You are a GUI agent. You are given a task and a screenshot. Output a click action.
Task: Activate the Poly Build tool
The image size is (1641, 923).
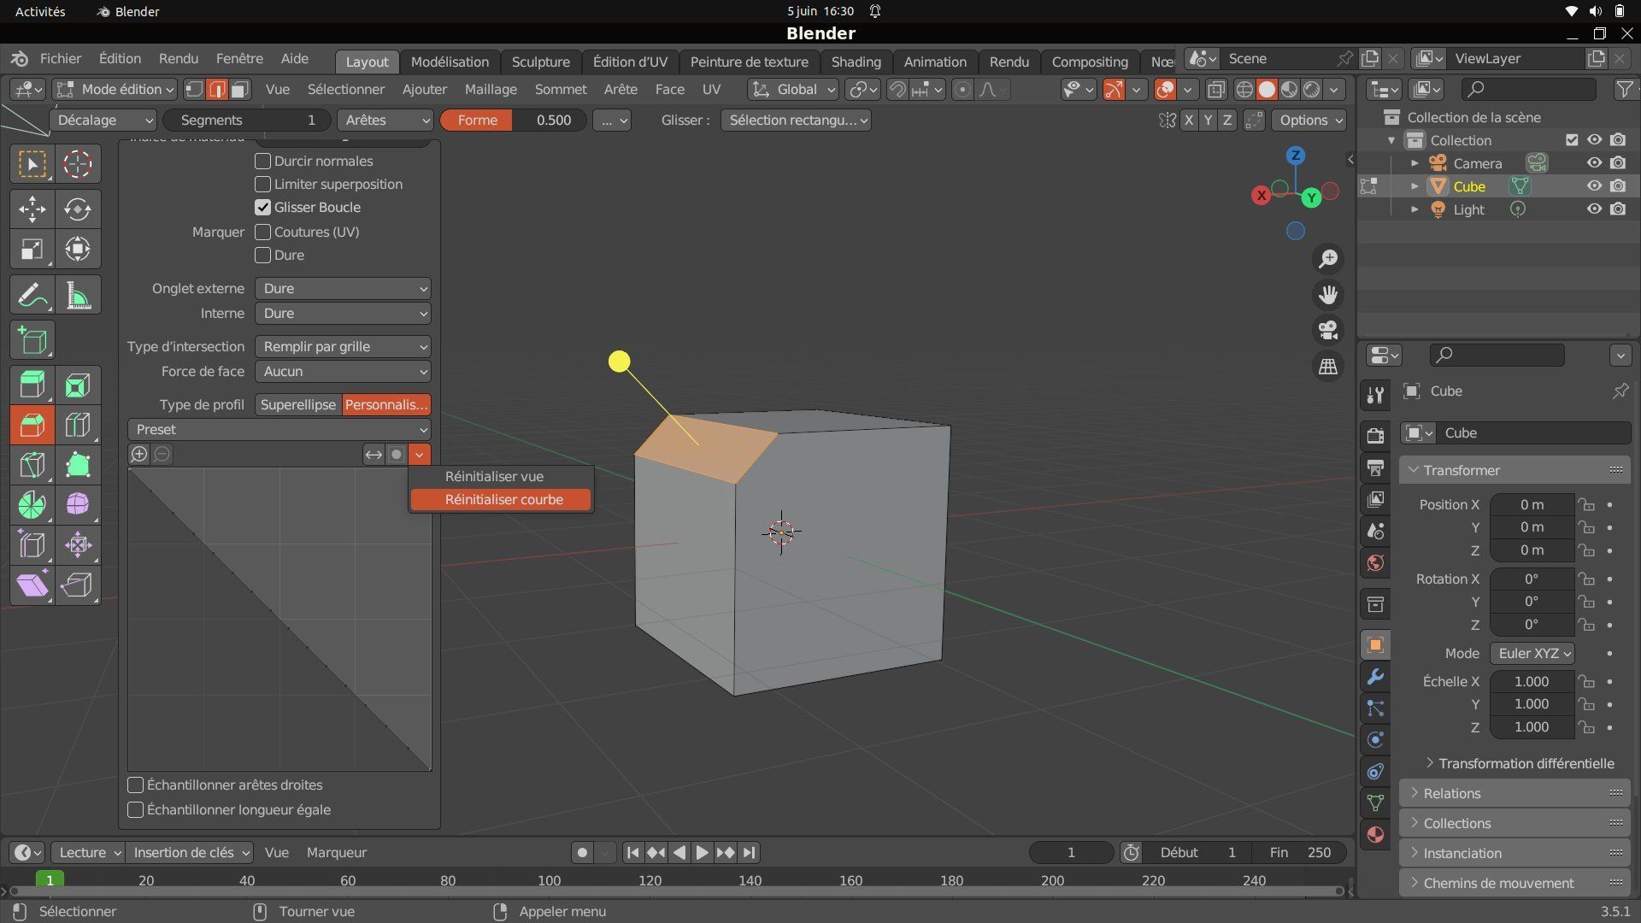click(x=78, y=465)
